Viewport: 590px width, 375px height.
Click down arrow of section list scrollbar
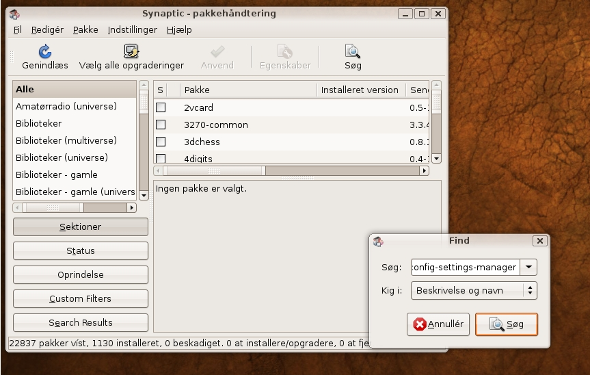coord(144,196)
